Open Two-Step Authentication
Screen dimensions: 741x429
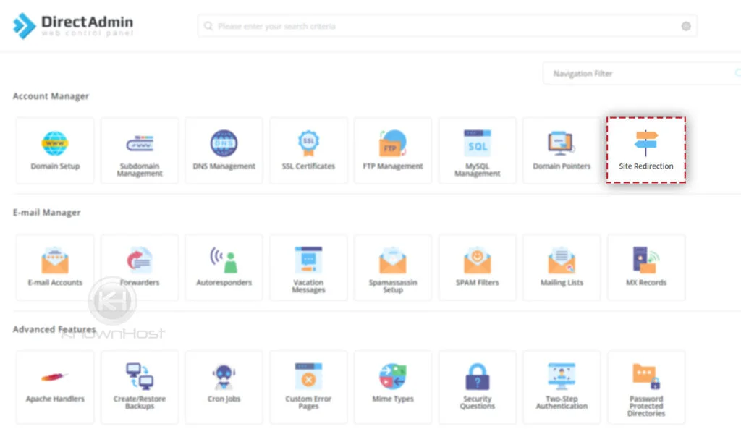pyautogui.click(x=562, y=388)
